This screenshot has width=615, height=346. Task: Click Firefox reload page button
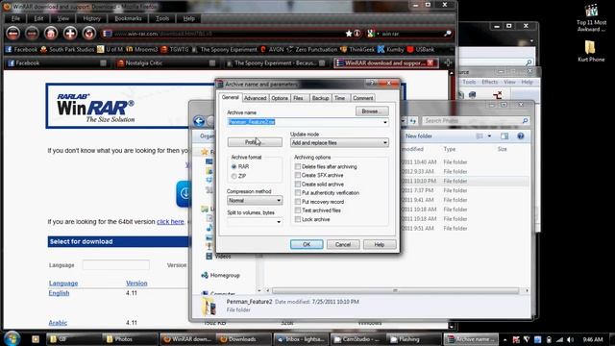[x=89, y=34]
